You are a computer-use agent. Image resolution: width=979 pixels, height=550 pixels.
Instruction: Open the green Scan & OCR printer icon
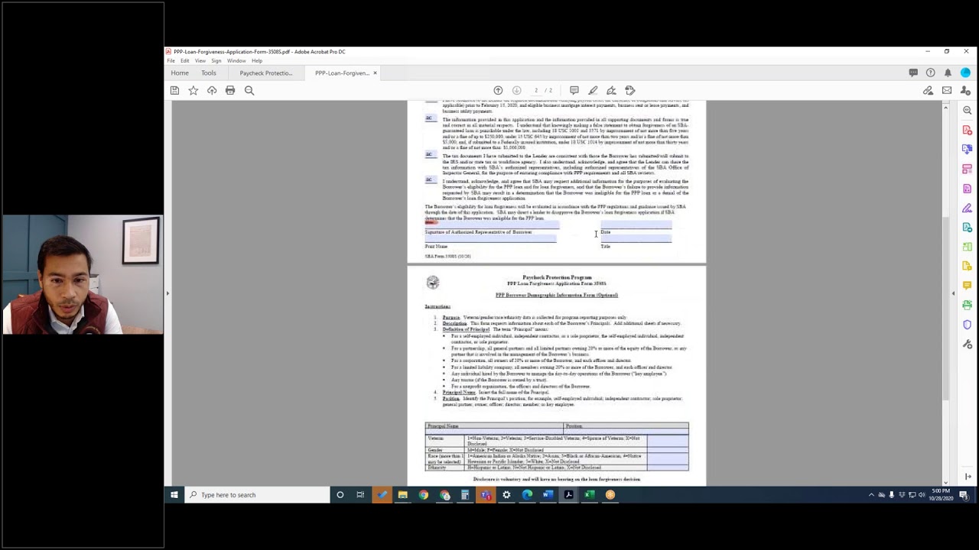968,306
